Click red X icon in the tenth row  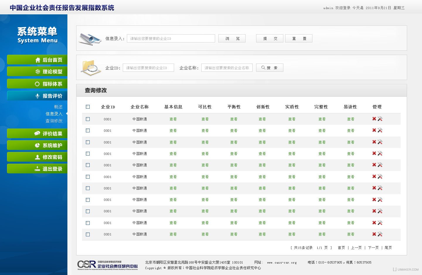(x=374, y=223)
